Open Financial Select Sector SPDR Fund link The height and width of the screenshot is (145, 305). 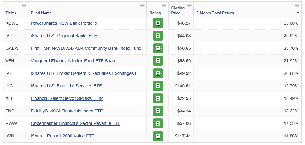click(x=67, y=98)
